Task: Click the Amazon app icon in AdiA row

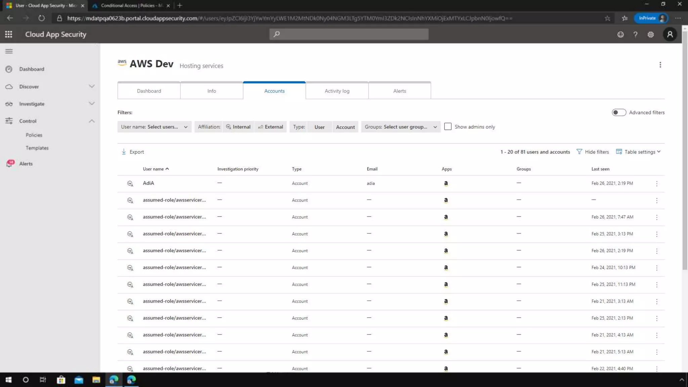Action: coord(446,183)
